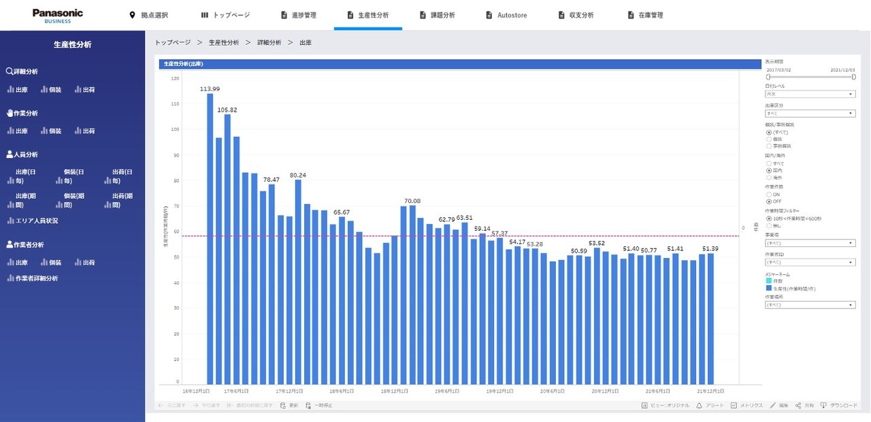Click the tallest bar labeled 113.99

pos(210,238)
